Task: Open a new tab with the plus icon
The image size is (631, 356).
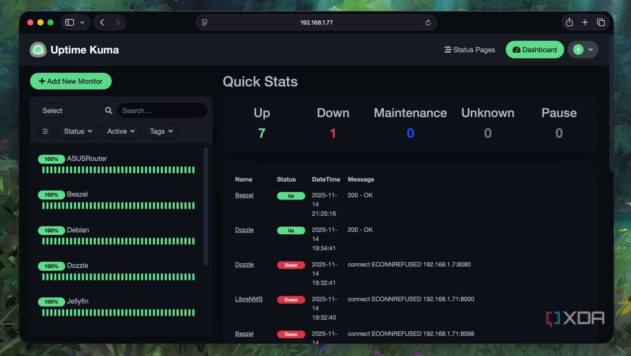Action: tap(585, 22)
